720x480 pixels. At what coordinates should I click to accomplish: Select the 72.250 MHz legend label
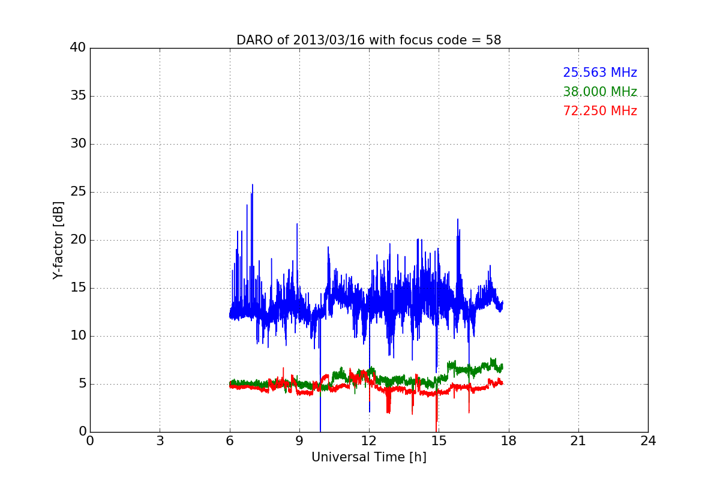click(600, 111)
